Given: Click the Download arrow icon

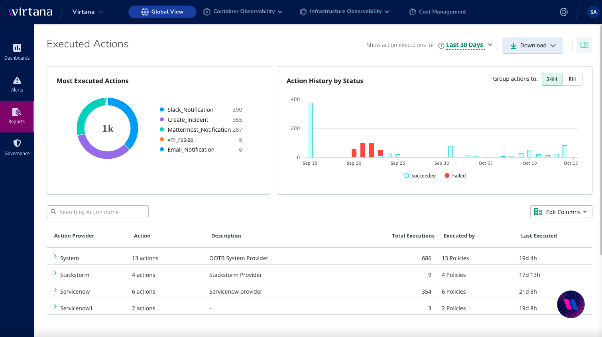Looking at the screenshot, I should click(513, 45).
